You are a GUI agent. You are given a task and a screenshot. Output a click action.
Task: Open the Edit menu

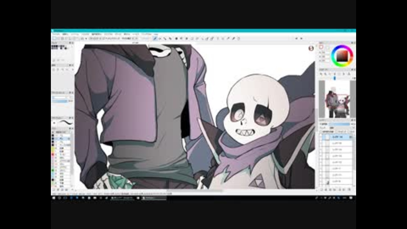click(x=65, y=34)
